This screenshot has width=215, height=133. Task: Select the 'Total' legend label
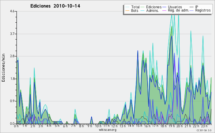click(x=135, y=7)
